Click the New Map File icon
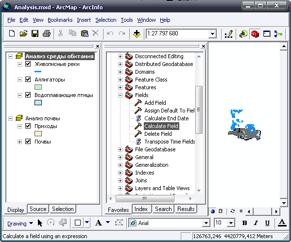Screen dimensions: 291x242 [12, 33]
